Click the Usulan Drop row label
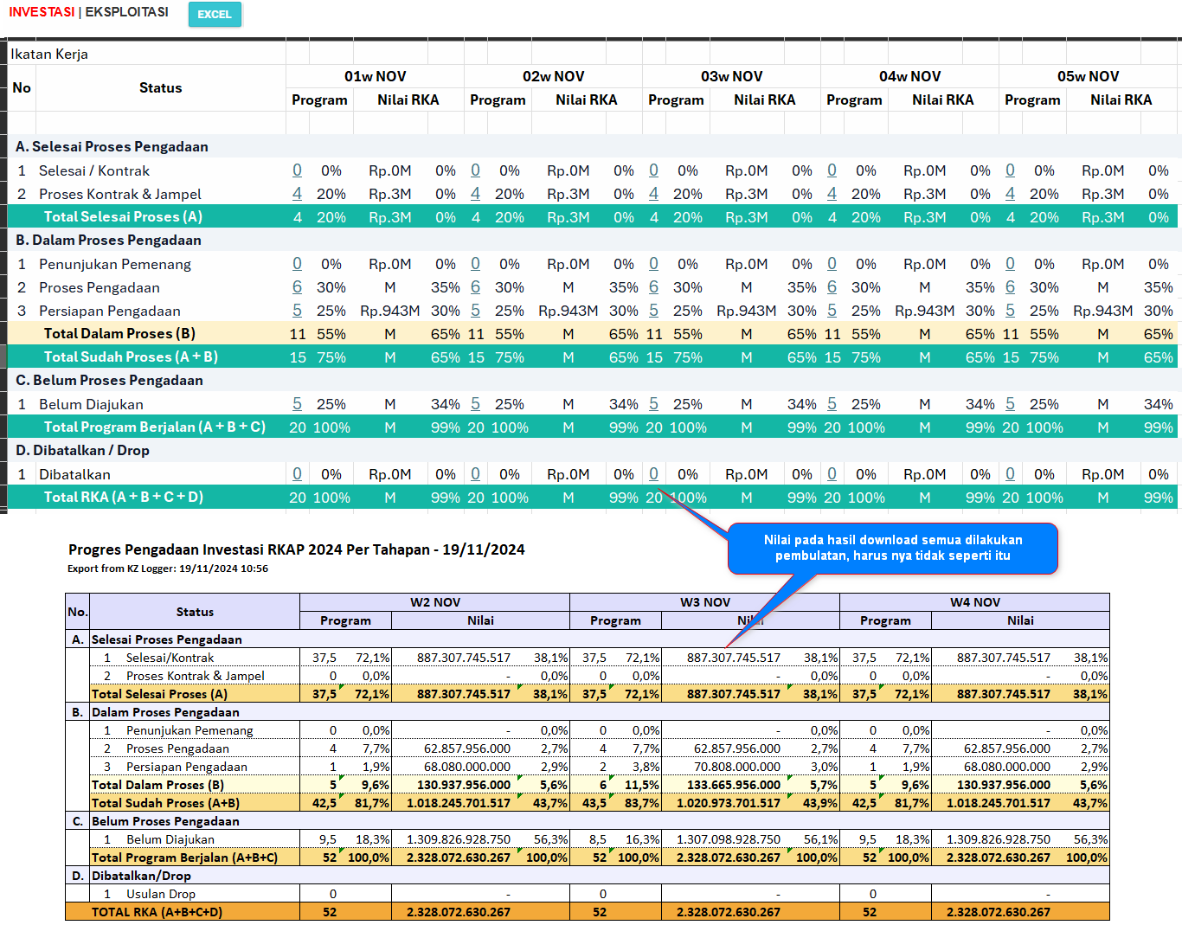This screenshot has height=925, width=1182. [160, 894]
